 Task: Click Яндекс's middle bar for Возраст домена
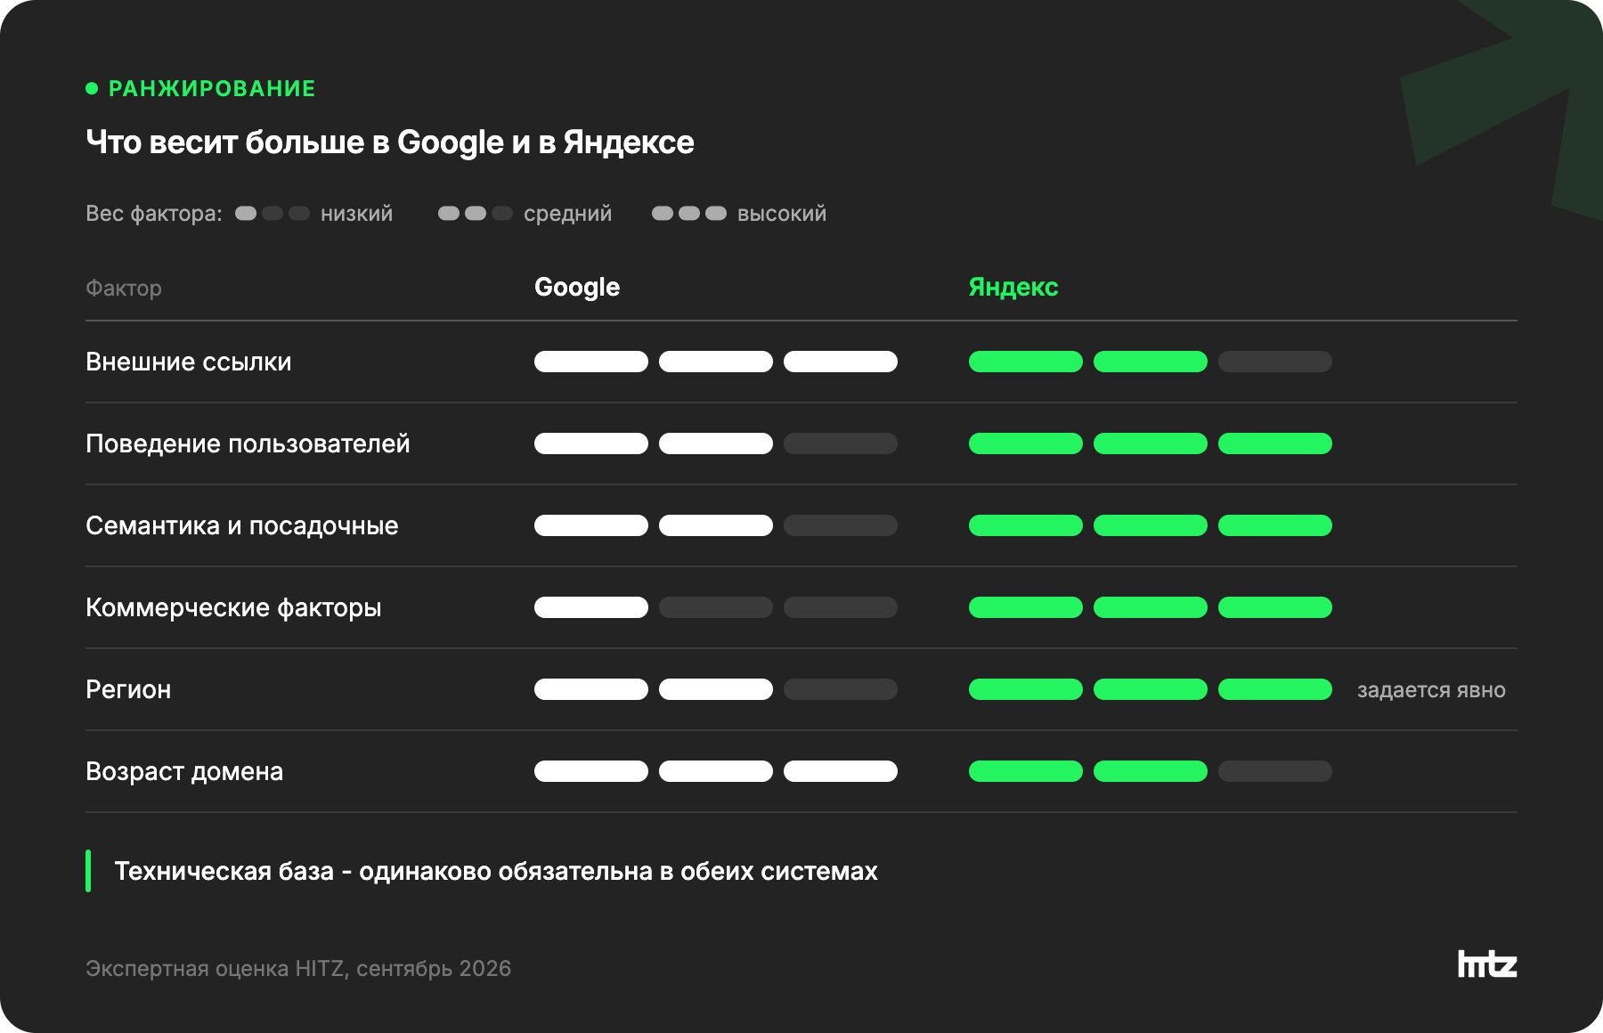pos(1151,771)
